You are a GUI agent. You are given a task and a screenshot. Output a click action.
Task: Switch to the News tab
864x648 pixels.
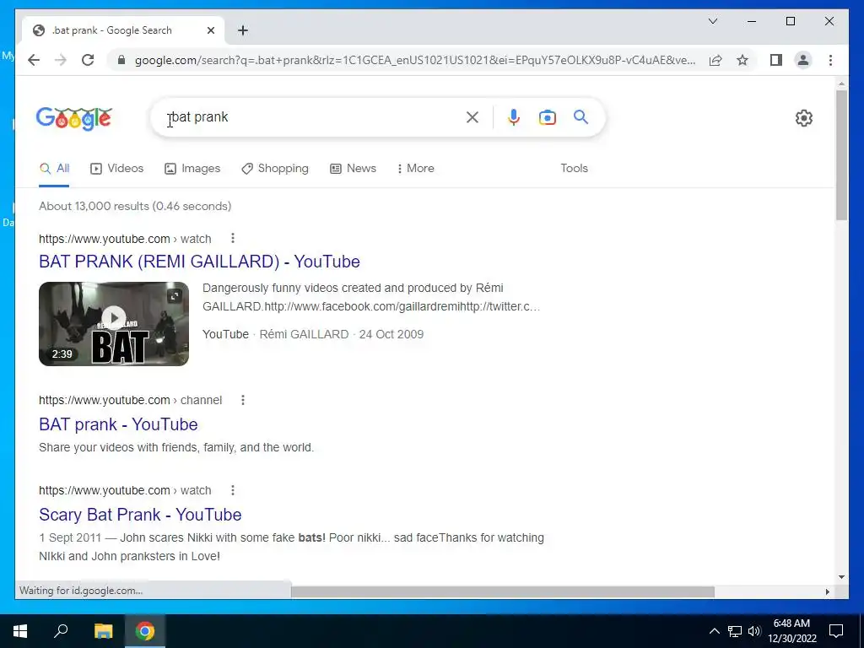click(x=353, y=169)
